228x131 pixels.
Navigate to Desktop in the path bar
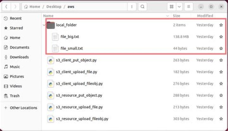(x=53, y=7)
